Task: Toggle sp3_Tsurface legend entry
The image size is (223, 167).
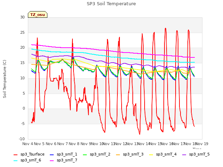Action: coord(29,154)
